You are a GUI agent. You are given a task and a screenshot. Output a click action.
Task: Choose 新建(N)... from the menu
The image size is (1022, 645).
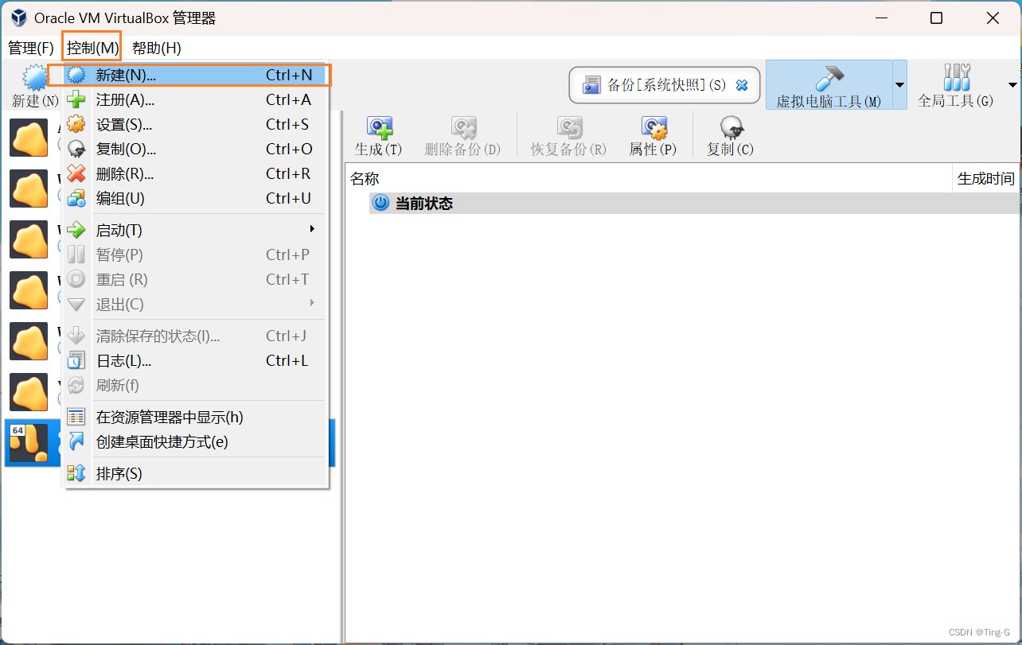point(195,75)
